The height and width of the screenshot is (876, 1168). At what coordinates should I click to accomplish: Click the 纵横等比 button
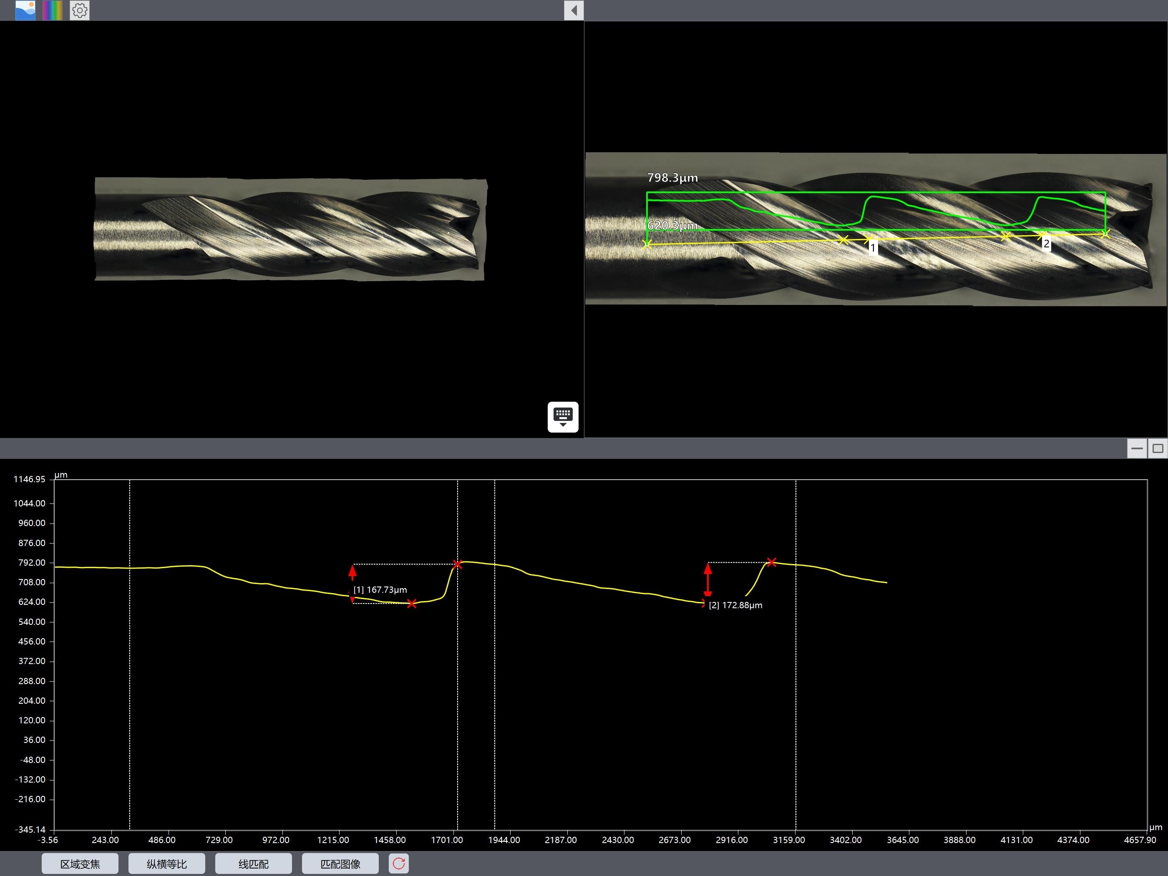coord(166,864)
